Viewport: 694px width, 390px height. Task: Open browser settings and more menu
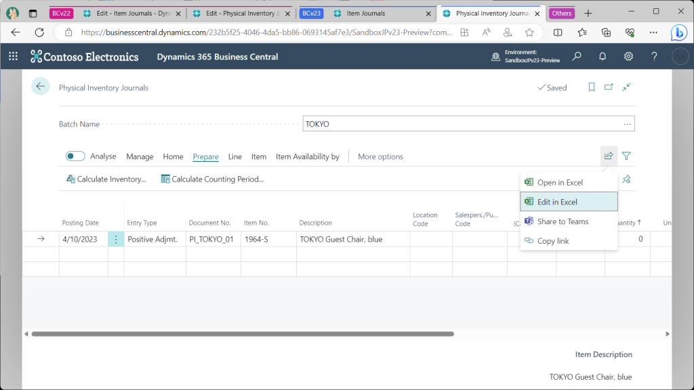pyautogui.click(x=653, y=32)
